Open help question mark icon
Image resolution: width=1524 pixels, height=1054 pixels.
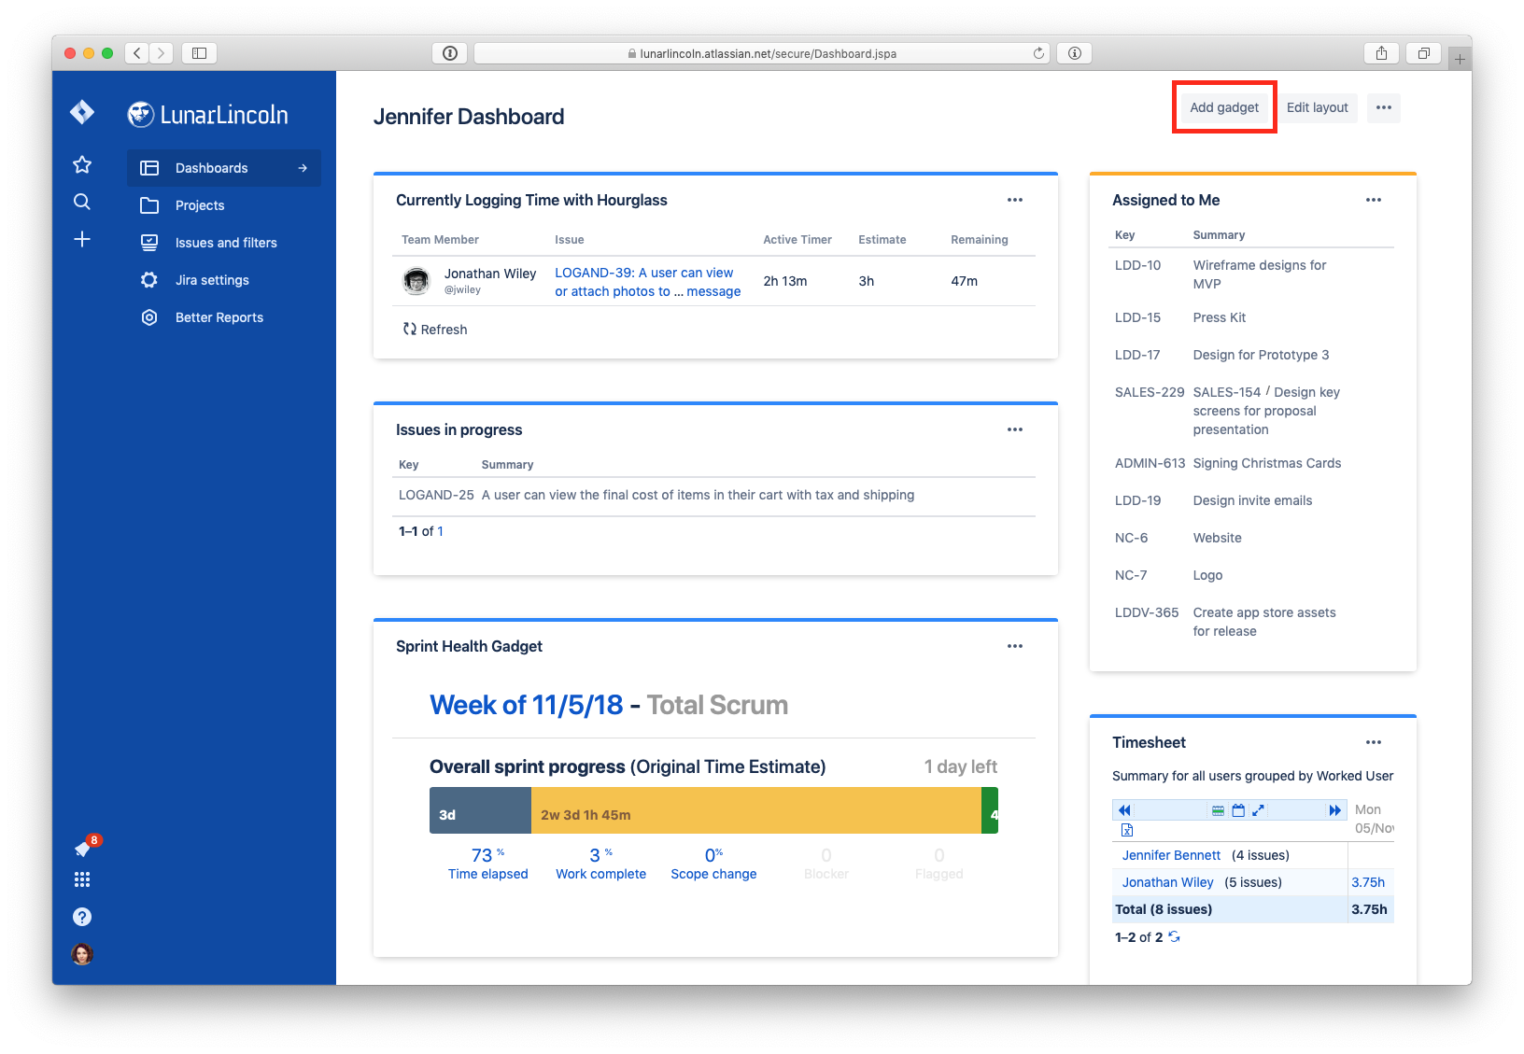coord(82,917)
